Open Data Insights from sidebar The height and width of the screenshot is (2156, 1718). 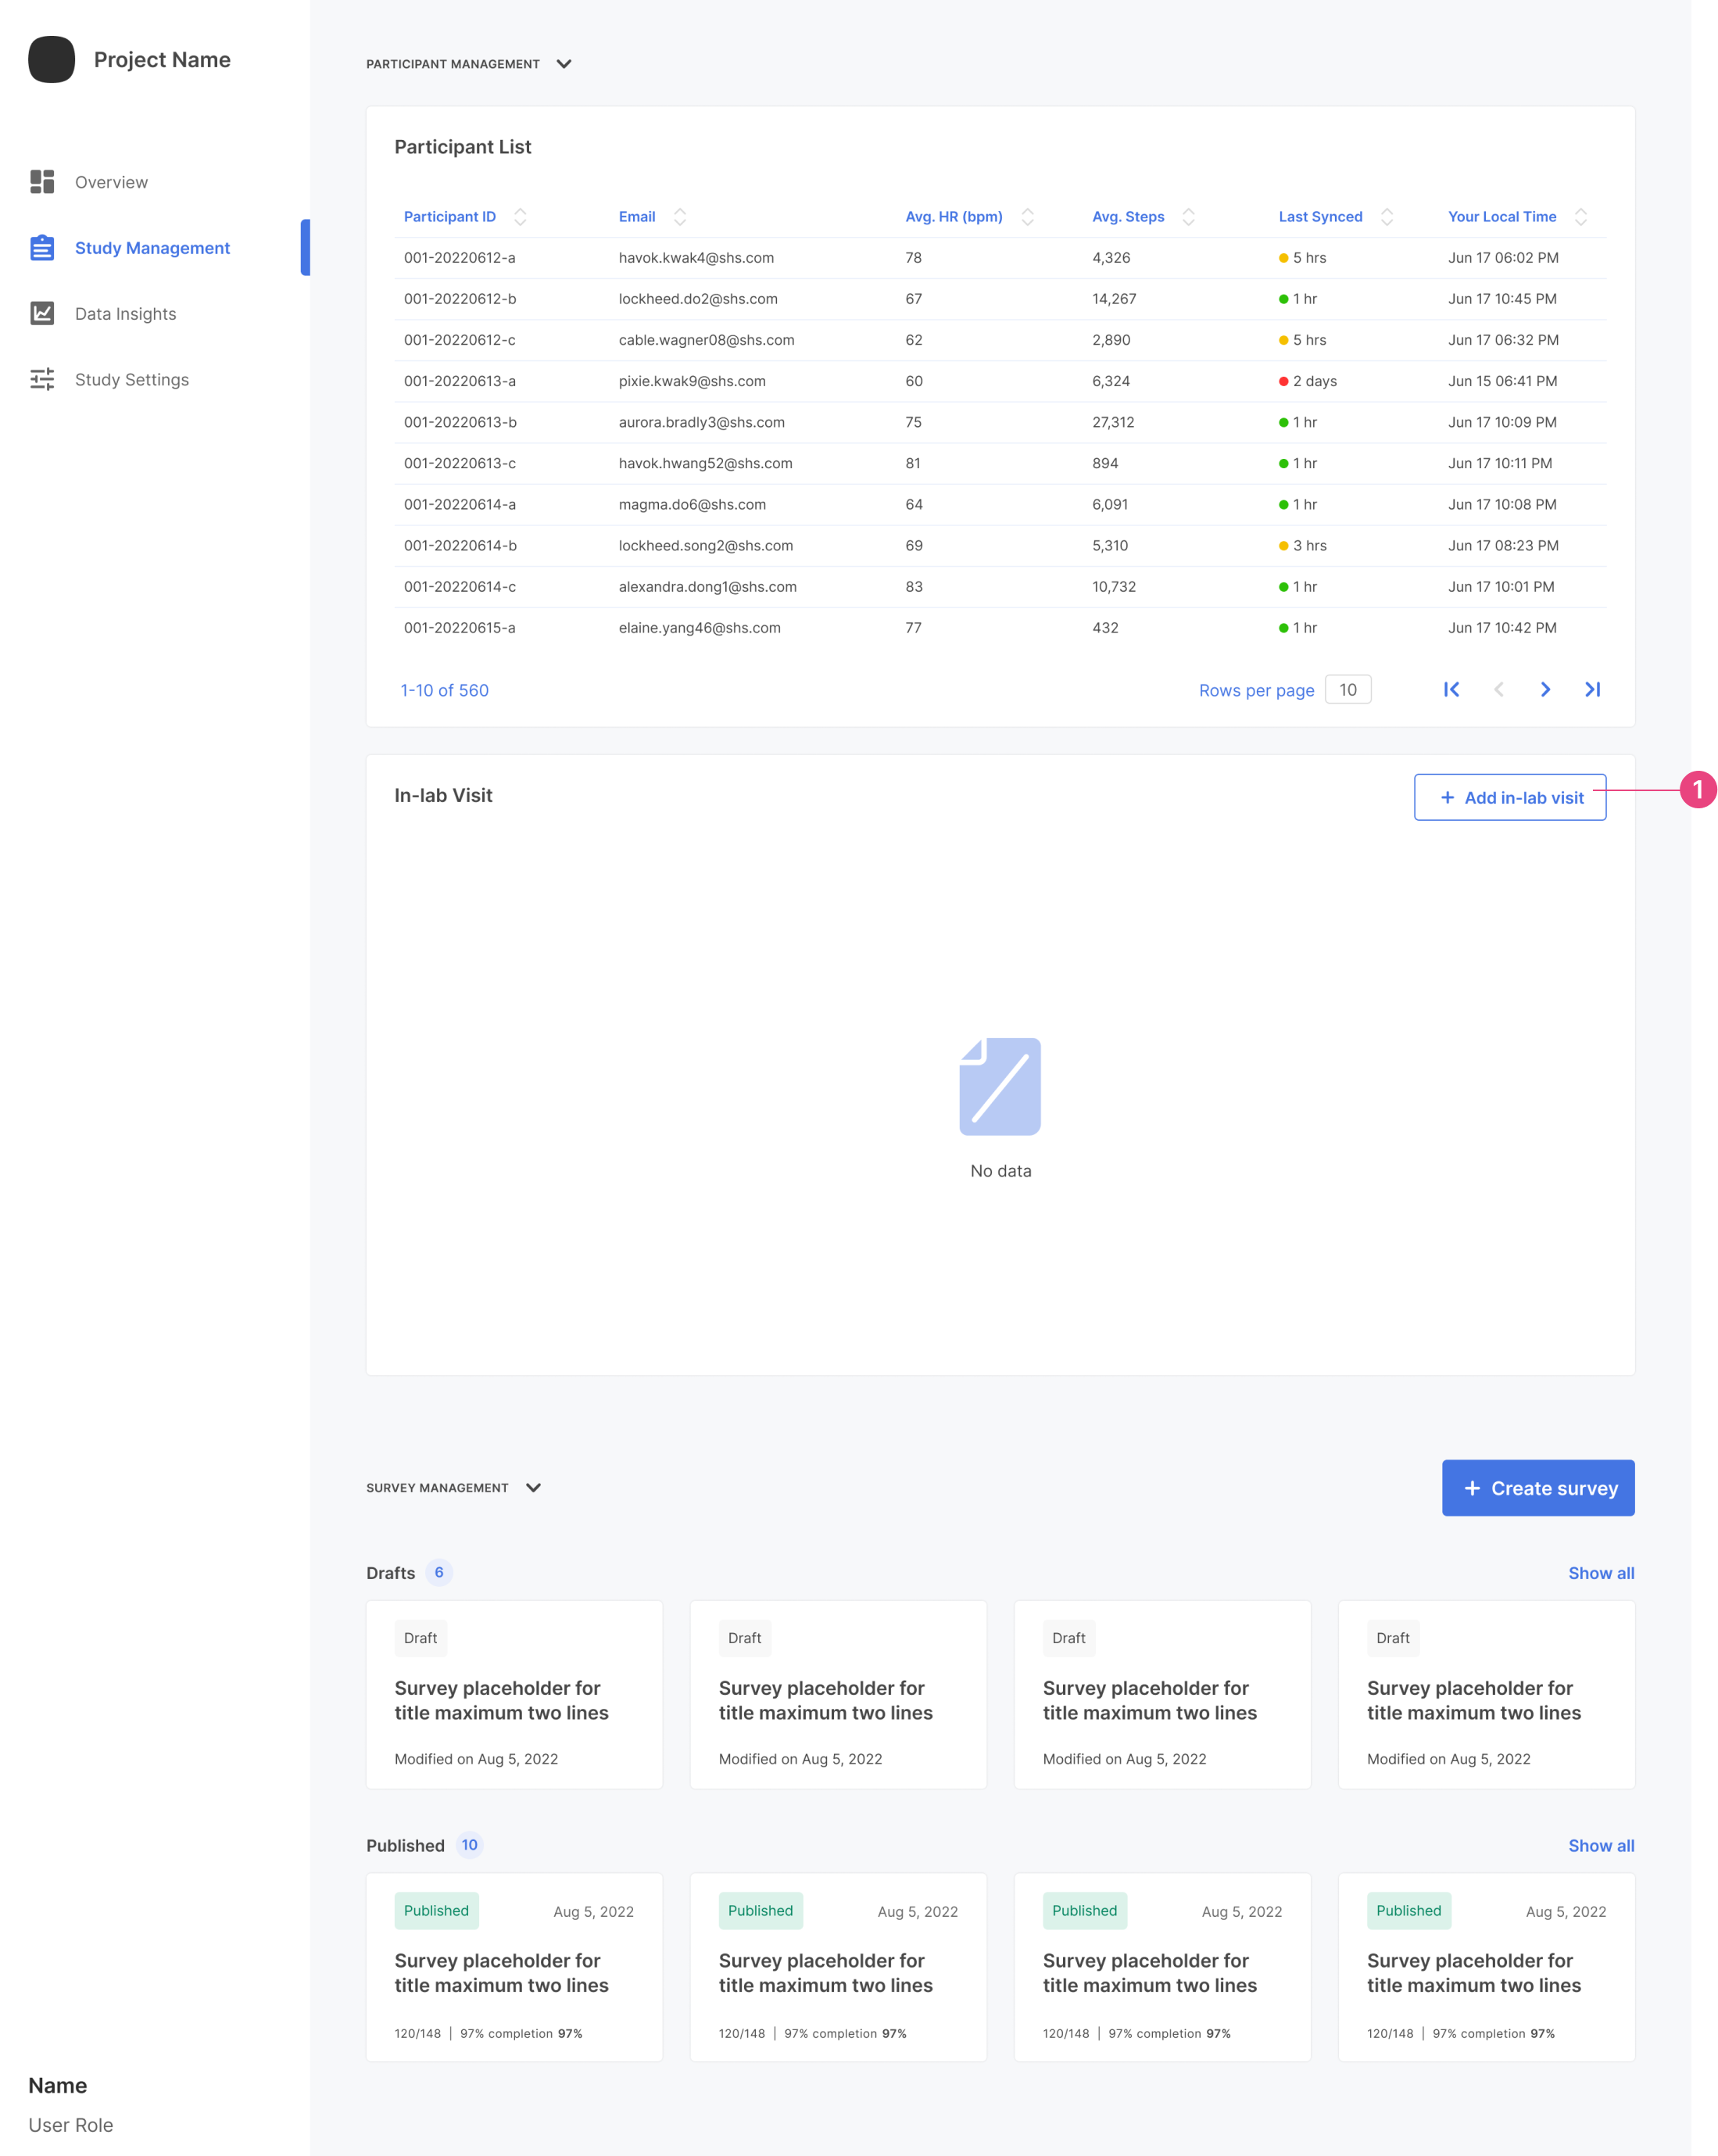[125, 314]
